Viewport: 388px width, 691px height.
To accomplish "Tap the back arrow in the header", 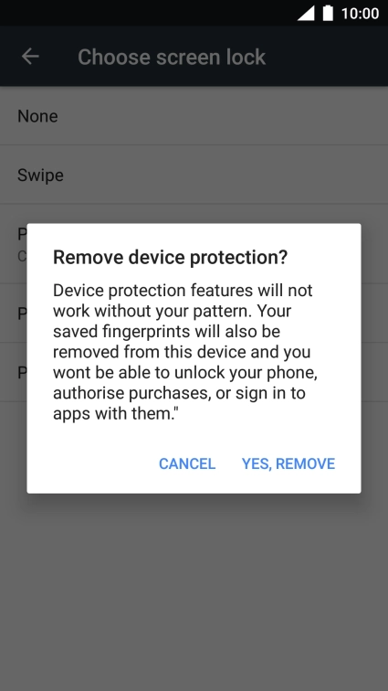I will coord(30,57).
